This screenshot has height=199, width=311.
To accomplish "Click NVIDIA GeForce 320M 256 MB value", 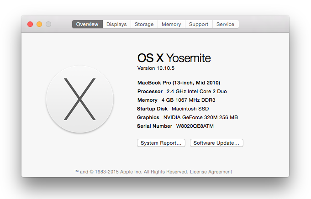I will 200,118.
